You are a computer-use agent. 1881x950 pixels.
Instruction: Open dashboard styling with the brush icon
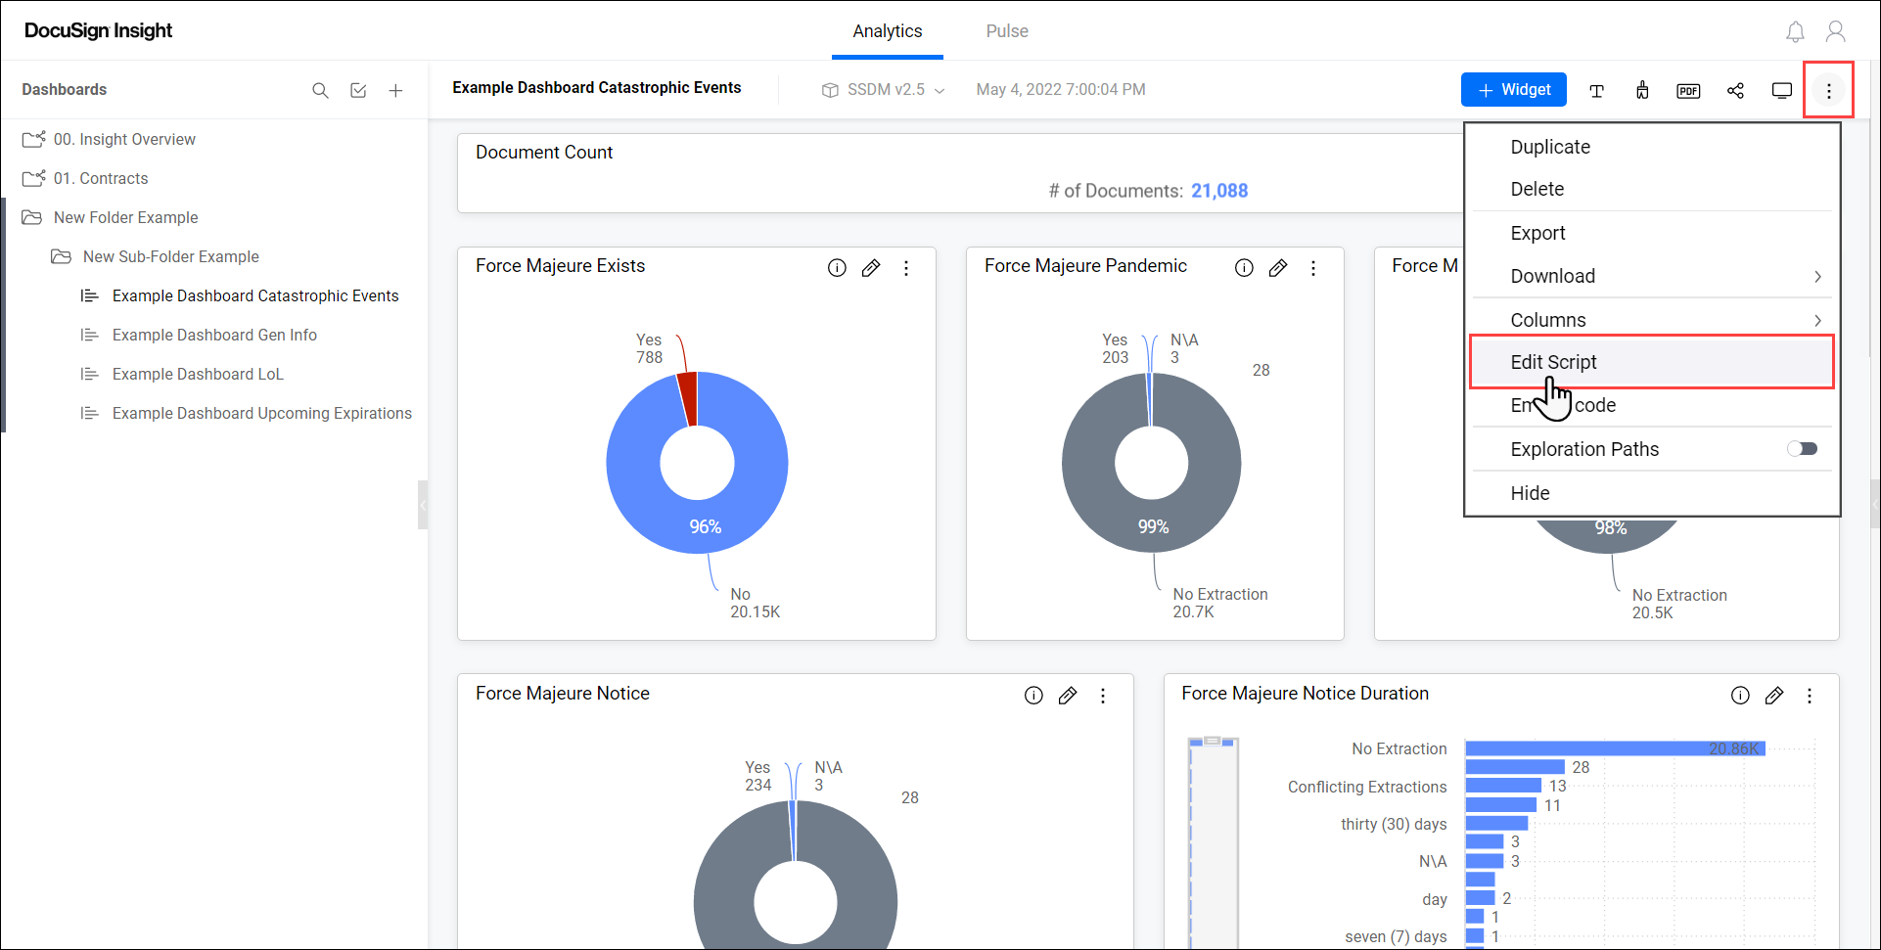tap(1642, 90)
